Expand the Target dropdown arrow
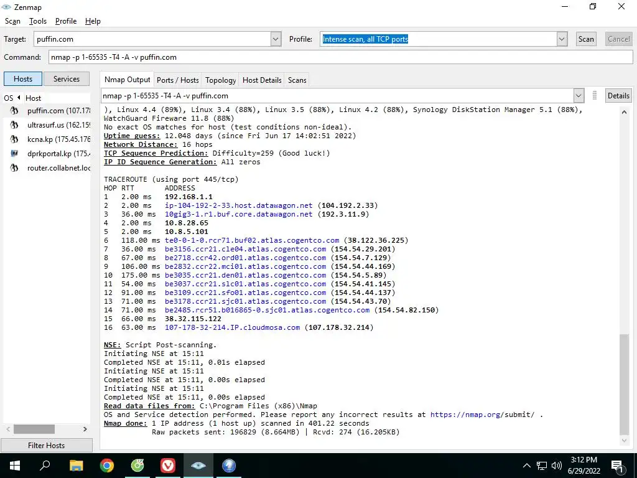This screenshot has width=637, height=478. point(276,39)
